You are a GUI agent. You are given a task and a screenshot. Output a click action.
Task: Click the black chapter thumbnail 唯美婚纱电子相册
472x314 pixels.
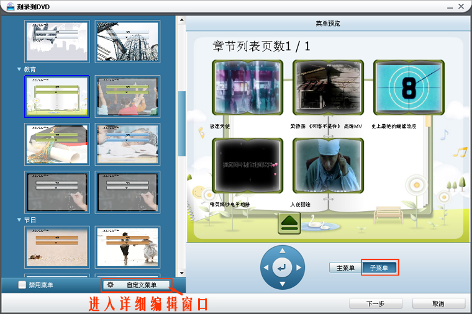tap(247, 166)
